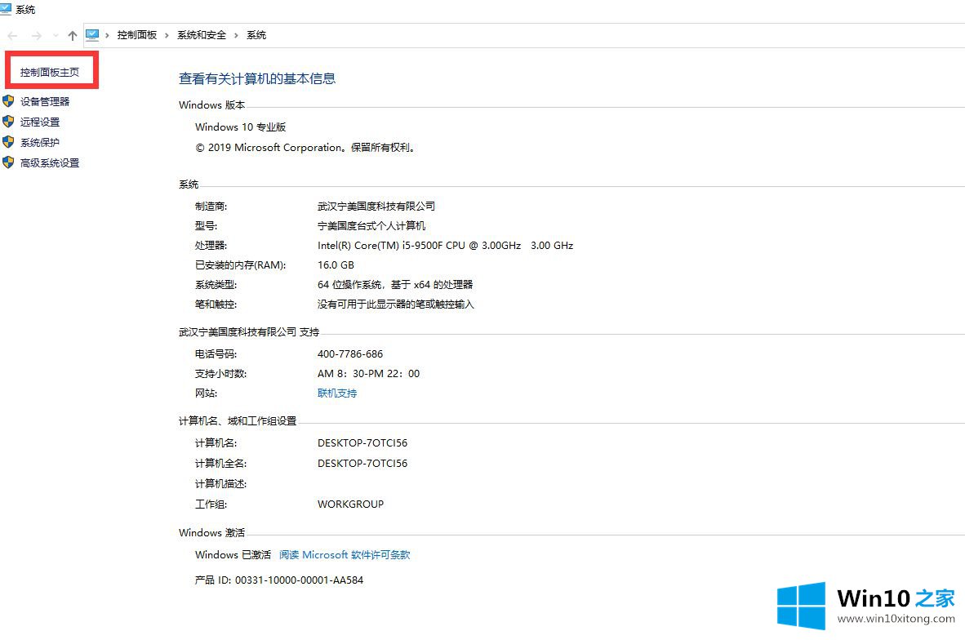The height and width of the screenshot is (640, 965).
Task: Click heading 查看有关计算机的基本信息
Action: point(257,78)
